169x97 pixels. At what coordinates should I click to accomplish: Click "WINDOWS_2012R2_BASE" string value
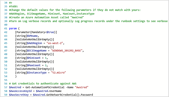67,51
